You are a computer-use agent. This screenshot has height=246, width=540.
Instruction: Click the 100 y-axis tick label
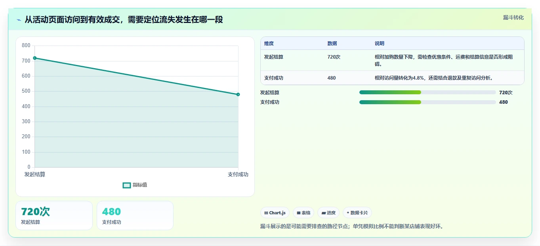coord(26,152)
